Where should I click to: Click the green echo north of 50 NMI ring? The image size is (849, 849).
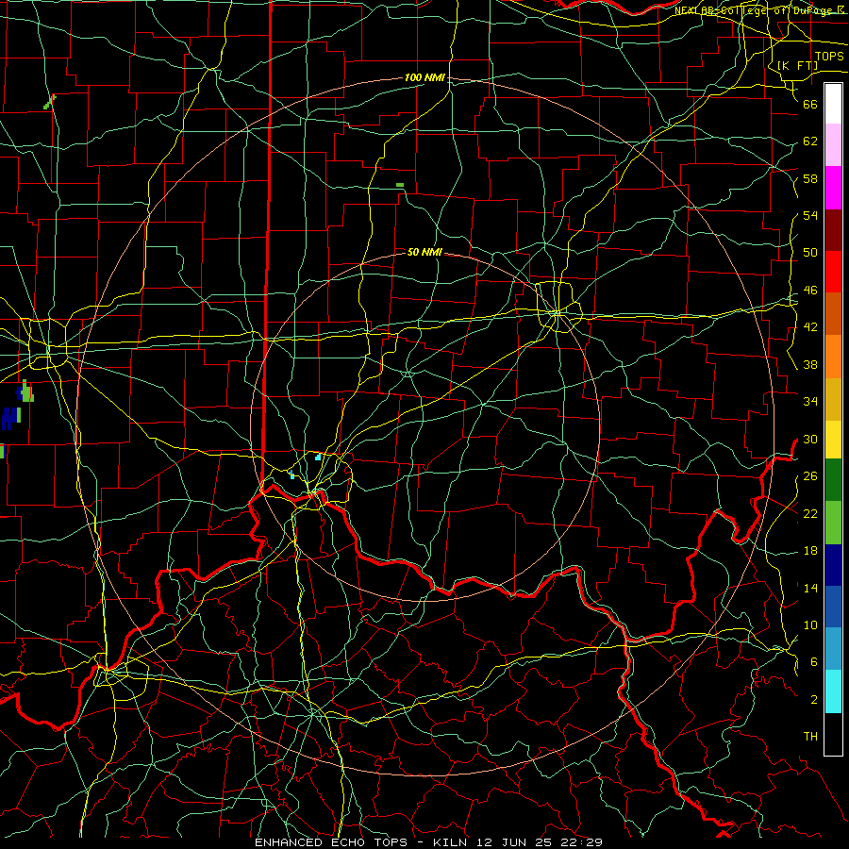(400, 185)
